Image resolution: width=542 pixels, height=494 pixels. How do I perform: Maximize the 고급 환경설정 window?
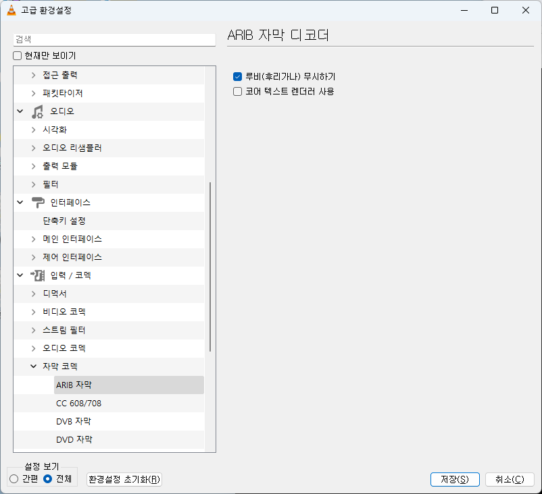(x=495, y=10)
